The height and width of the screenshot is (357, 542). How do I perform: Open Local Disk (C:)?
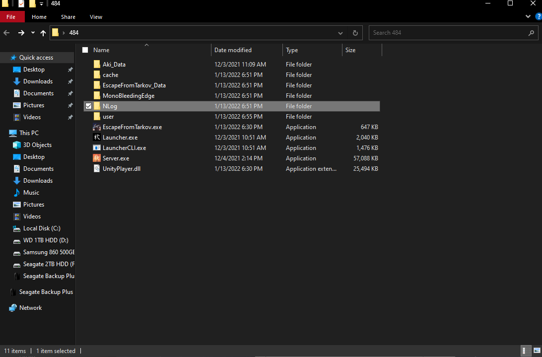pos(42,228)
